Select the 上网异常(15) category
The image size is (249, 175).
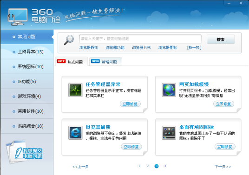coord(27,52)
